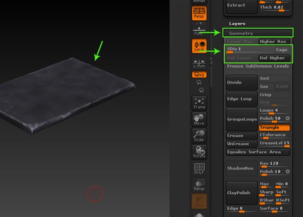Adjust ClayPolish Sharp slider
Screen dimensions: 303x217
click(266, 193)
